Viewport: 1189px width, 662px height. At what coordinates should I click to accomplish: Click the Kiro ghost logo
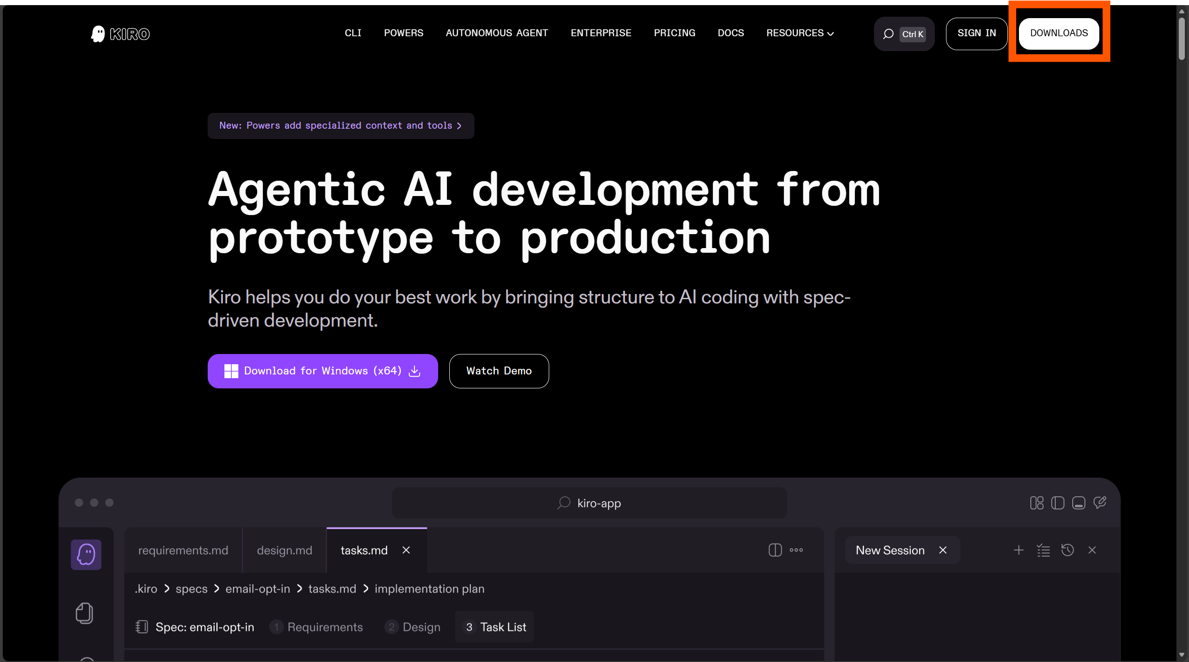(x=98, y=34)
